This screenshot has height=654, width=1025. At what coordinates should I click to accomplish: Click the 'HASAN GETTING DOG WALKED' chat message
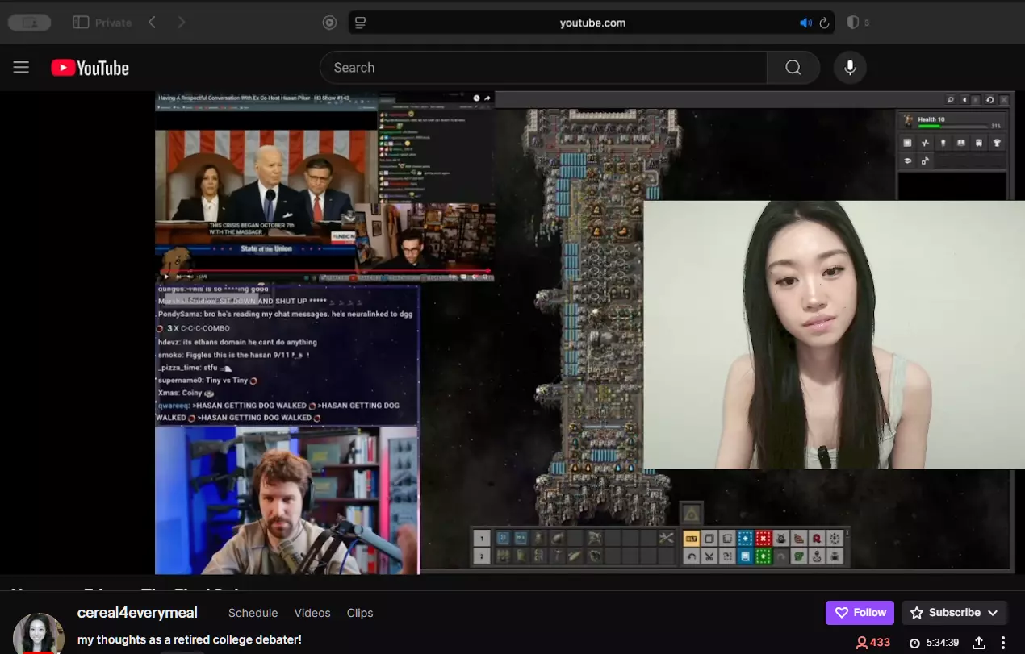click(x=278, y=411)
